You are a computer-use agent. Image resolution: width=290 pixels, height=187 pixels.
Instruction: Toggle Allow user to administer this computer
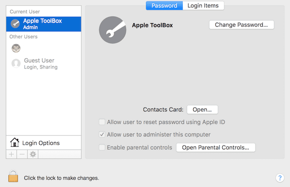(x=102, y=134)
